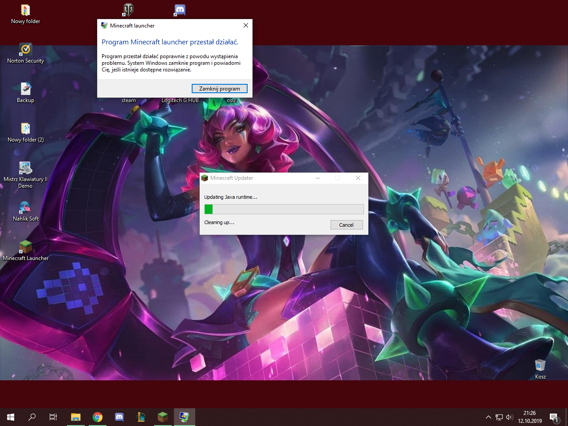Click the Java runtime update progress bar

click(284, 209)
